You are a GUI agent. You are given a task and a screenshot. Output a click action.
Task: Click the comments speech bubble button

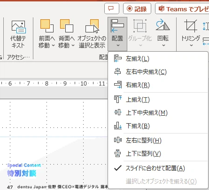[x=112, y=8]
